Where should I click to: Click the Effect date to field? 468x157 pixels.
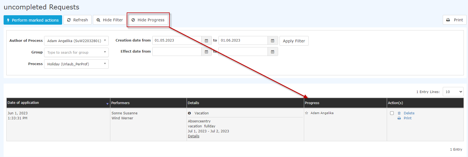click(243, 52)
